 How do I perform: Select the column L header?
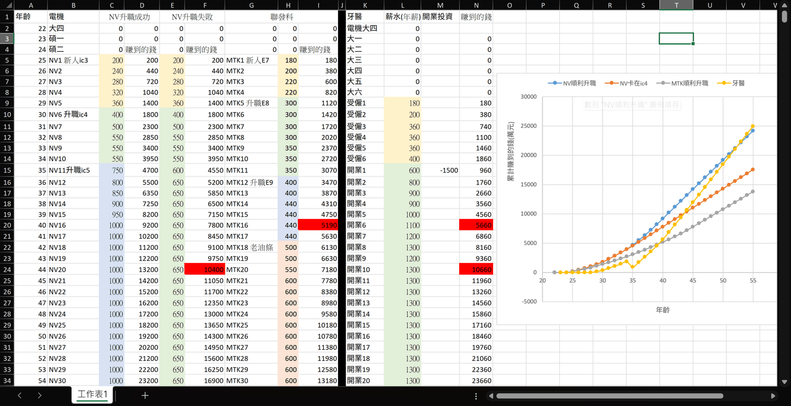coord(402,5)
